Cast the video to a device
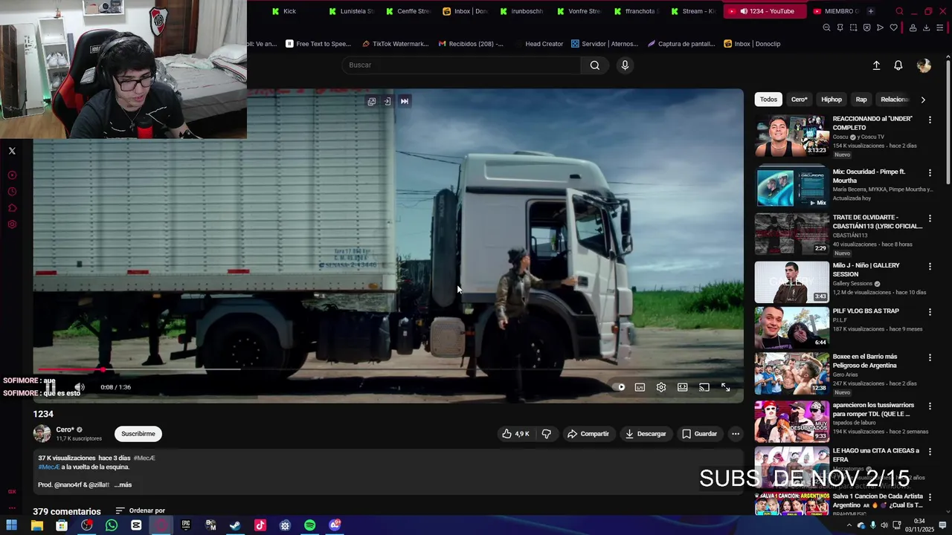 704,387
